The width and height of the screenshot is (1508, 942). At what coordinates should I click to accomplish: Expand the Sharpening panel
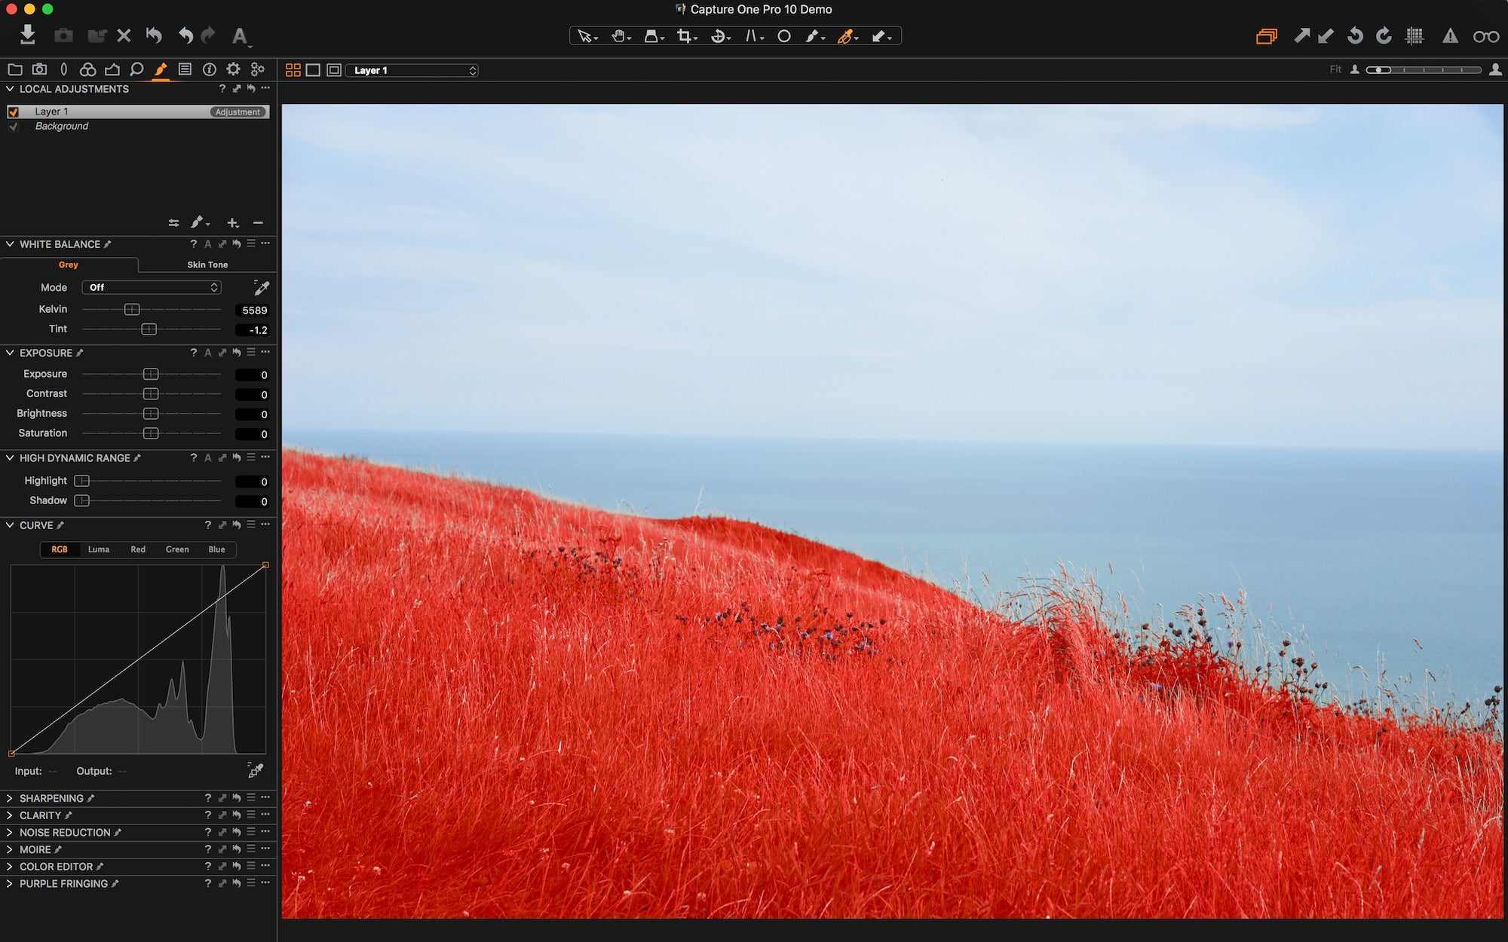10,798
